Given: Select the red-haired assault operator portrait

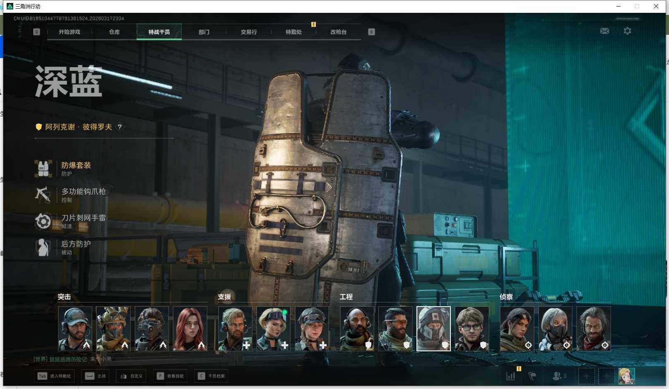Looking at the screenshot, I should tap(190, 329).
